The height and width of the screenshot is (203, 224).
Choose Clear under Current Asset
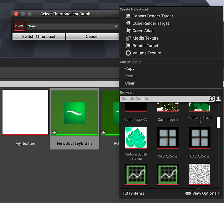[130, 83]
